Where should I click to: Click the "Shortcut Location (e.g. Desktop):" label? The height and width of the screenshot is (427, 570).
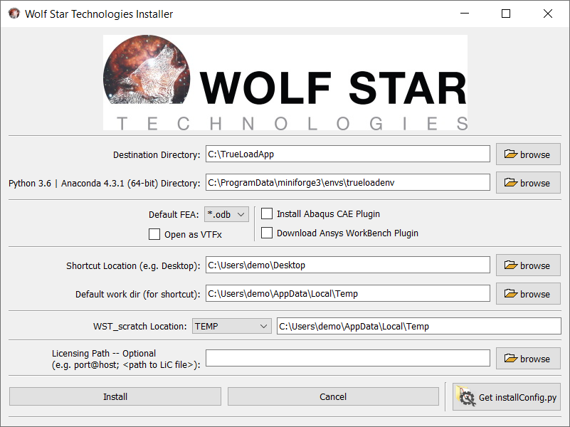pyautogui.click(x=133, y=265)
